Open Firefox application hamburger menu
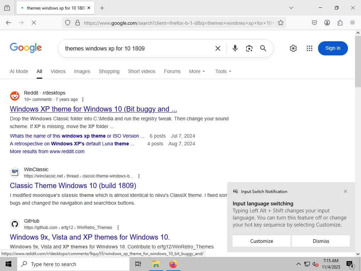361x271 pixels. 353,23
